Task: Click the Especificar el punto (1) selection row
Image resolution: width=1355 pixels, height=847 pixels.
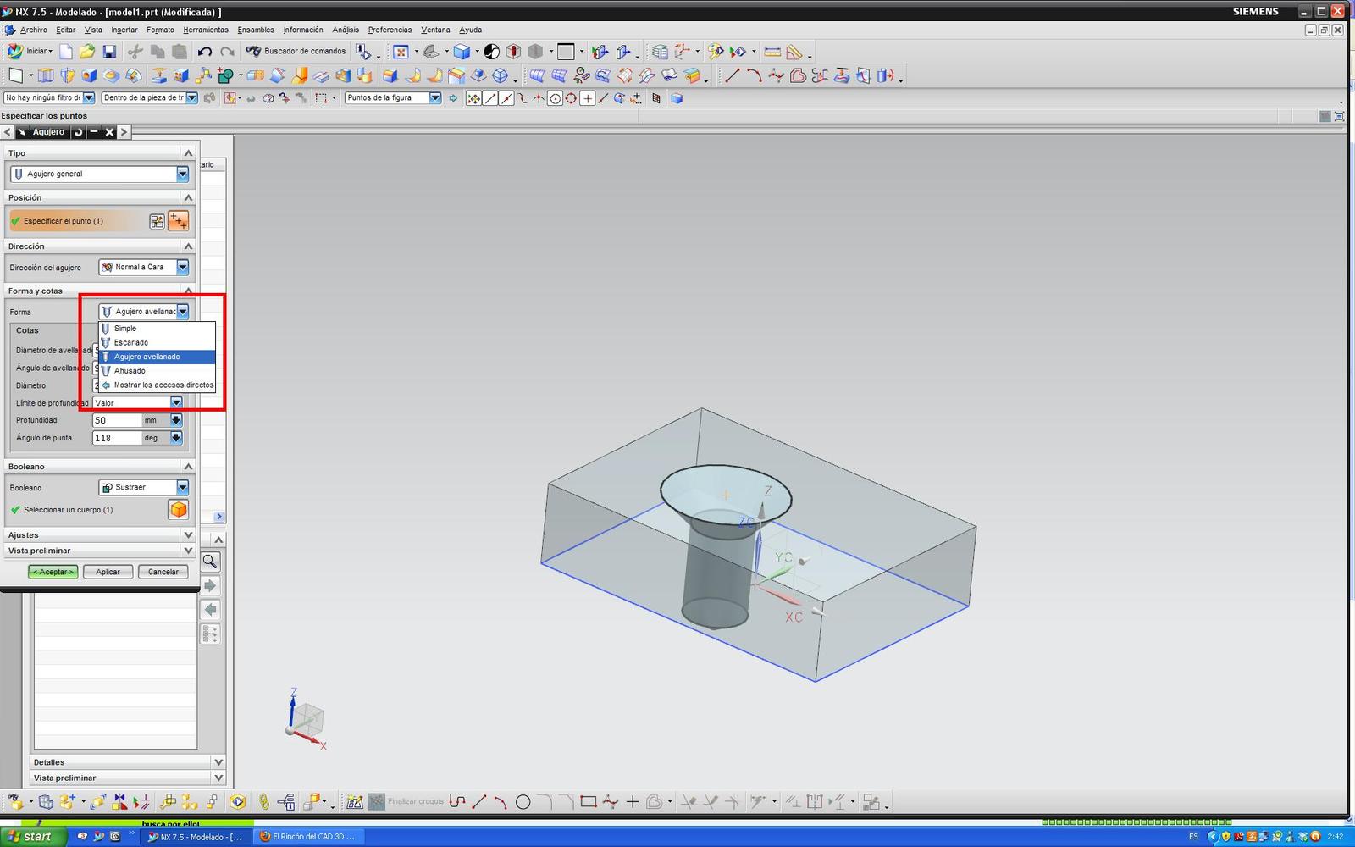Action: click(x=78, y=221)
